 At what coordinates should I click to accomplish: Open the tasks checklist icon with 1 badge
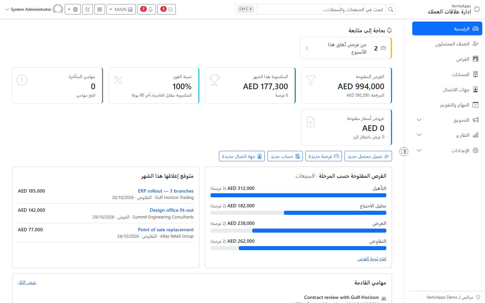point(167,9)
